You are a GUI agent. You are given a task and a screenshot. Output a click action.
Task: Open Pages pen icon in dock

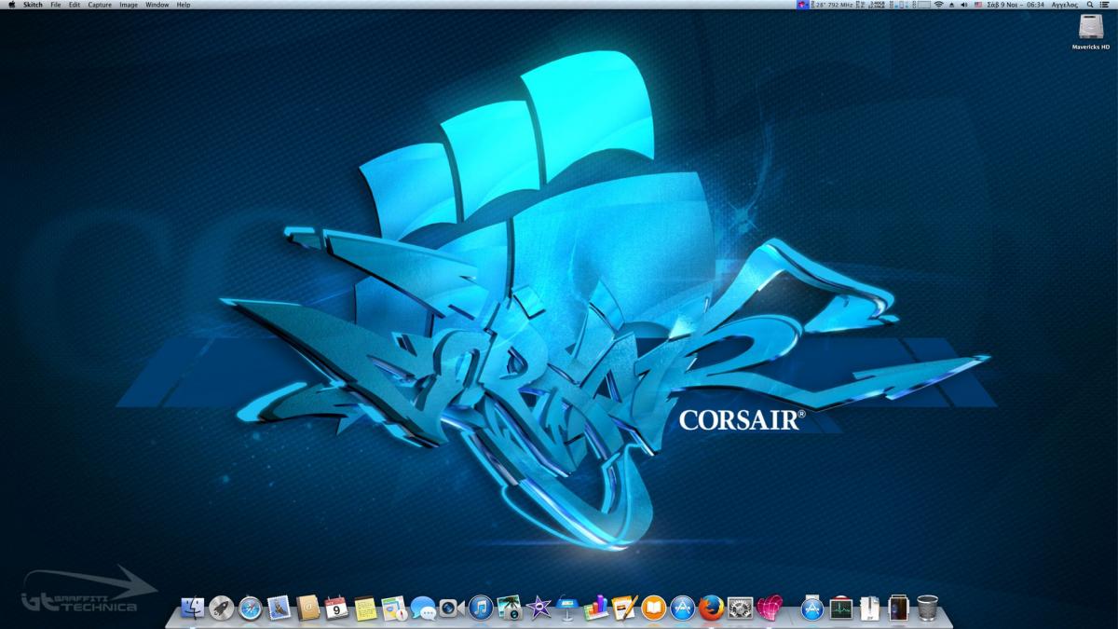point(624,608)
